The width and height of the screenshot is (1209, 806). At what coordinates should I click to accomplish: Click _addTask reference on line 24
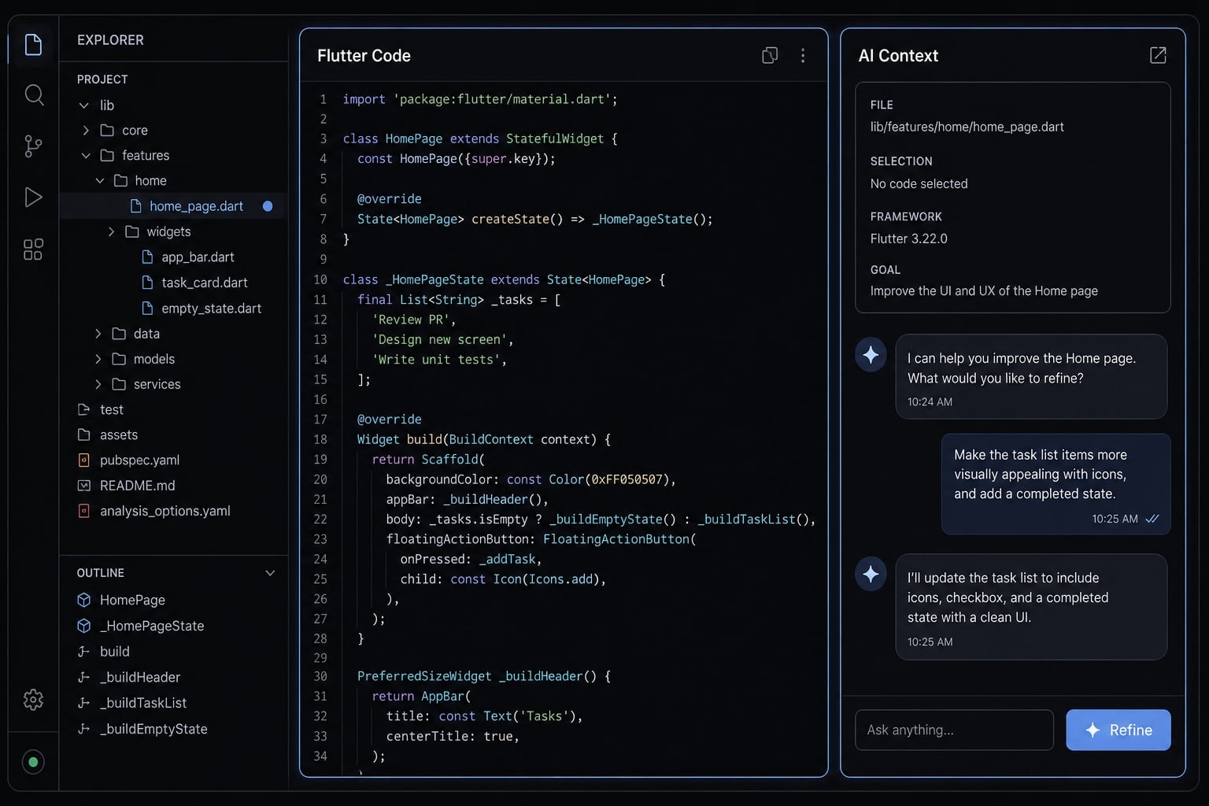[x=508, y=559]
